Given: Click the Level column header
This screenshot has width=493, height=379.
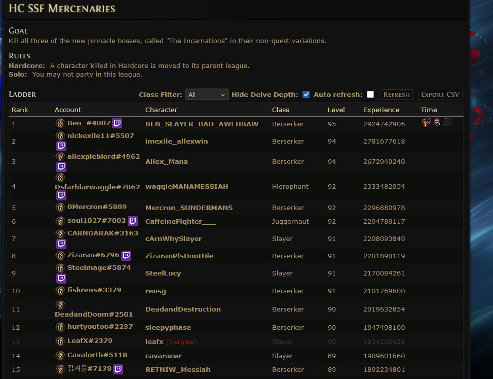Looking at the screenshot, I should [336, 110].
